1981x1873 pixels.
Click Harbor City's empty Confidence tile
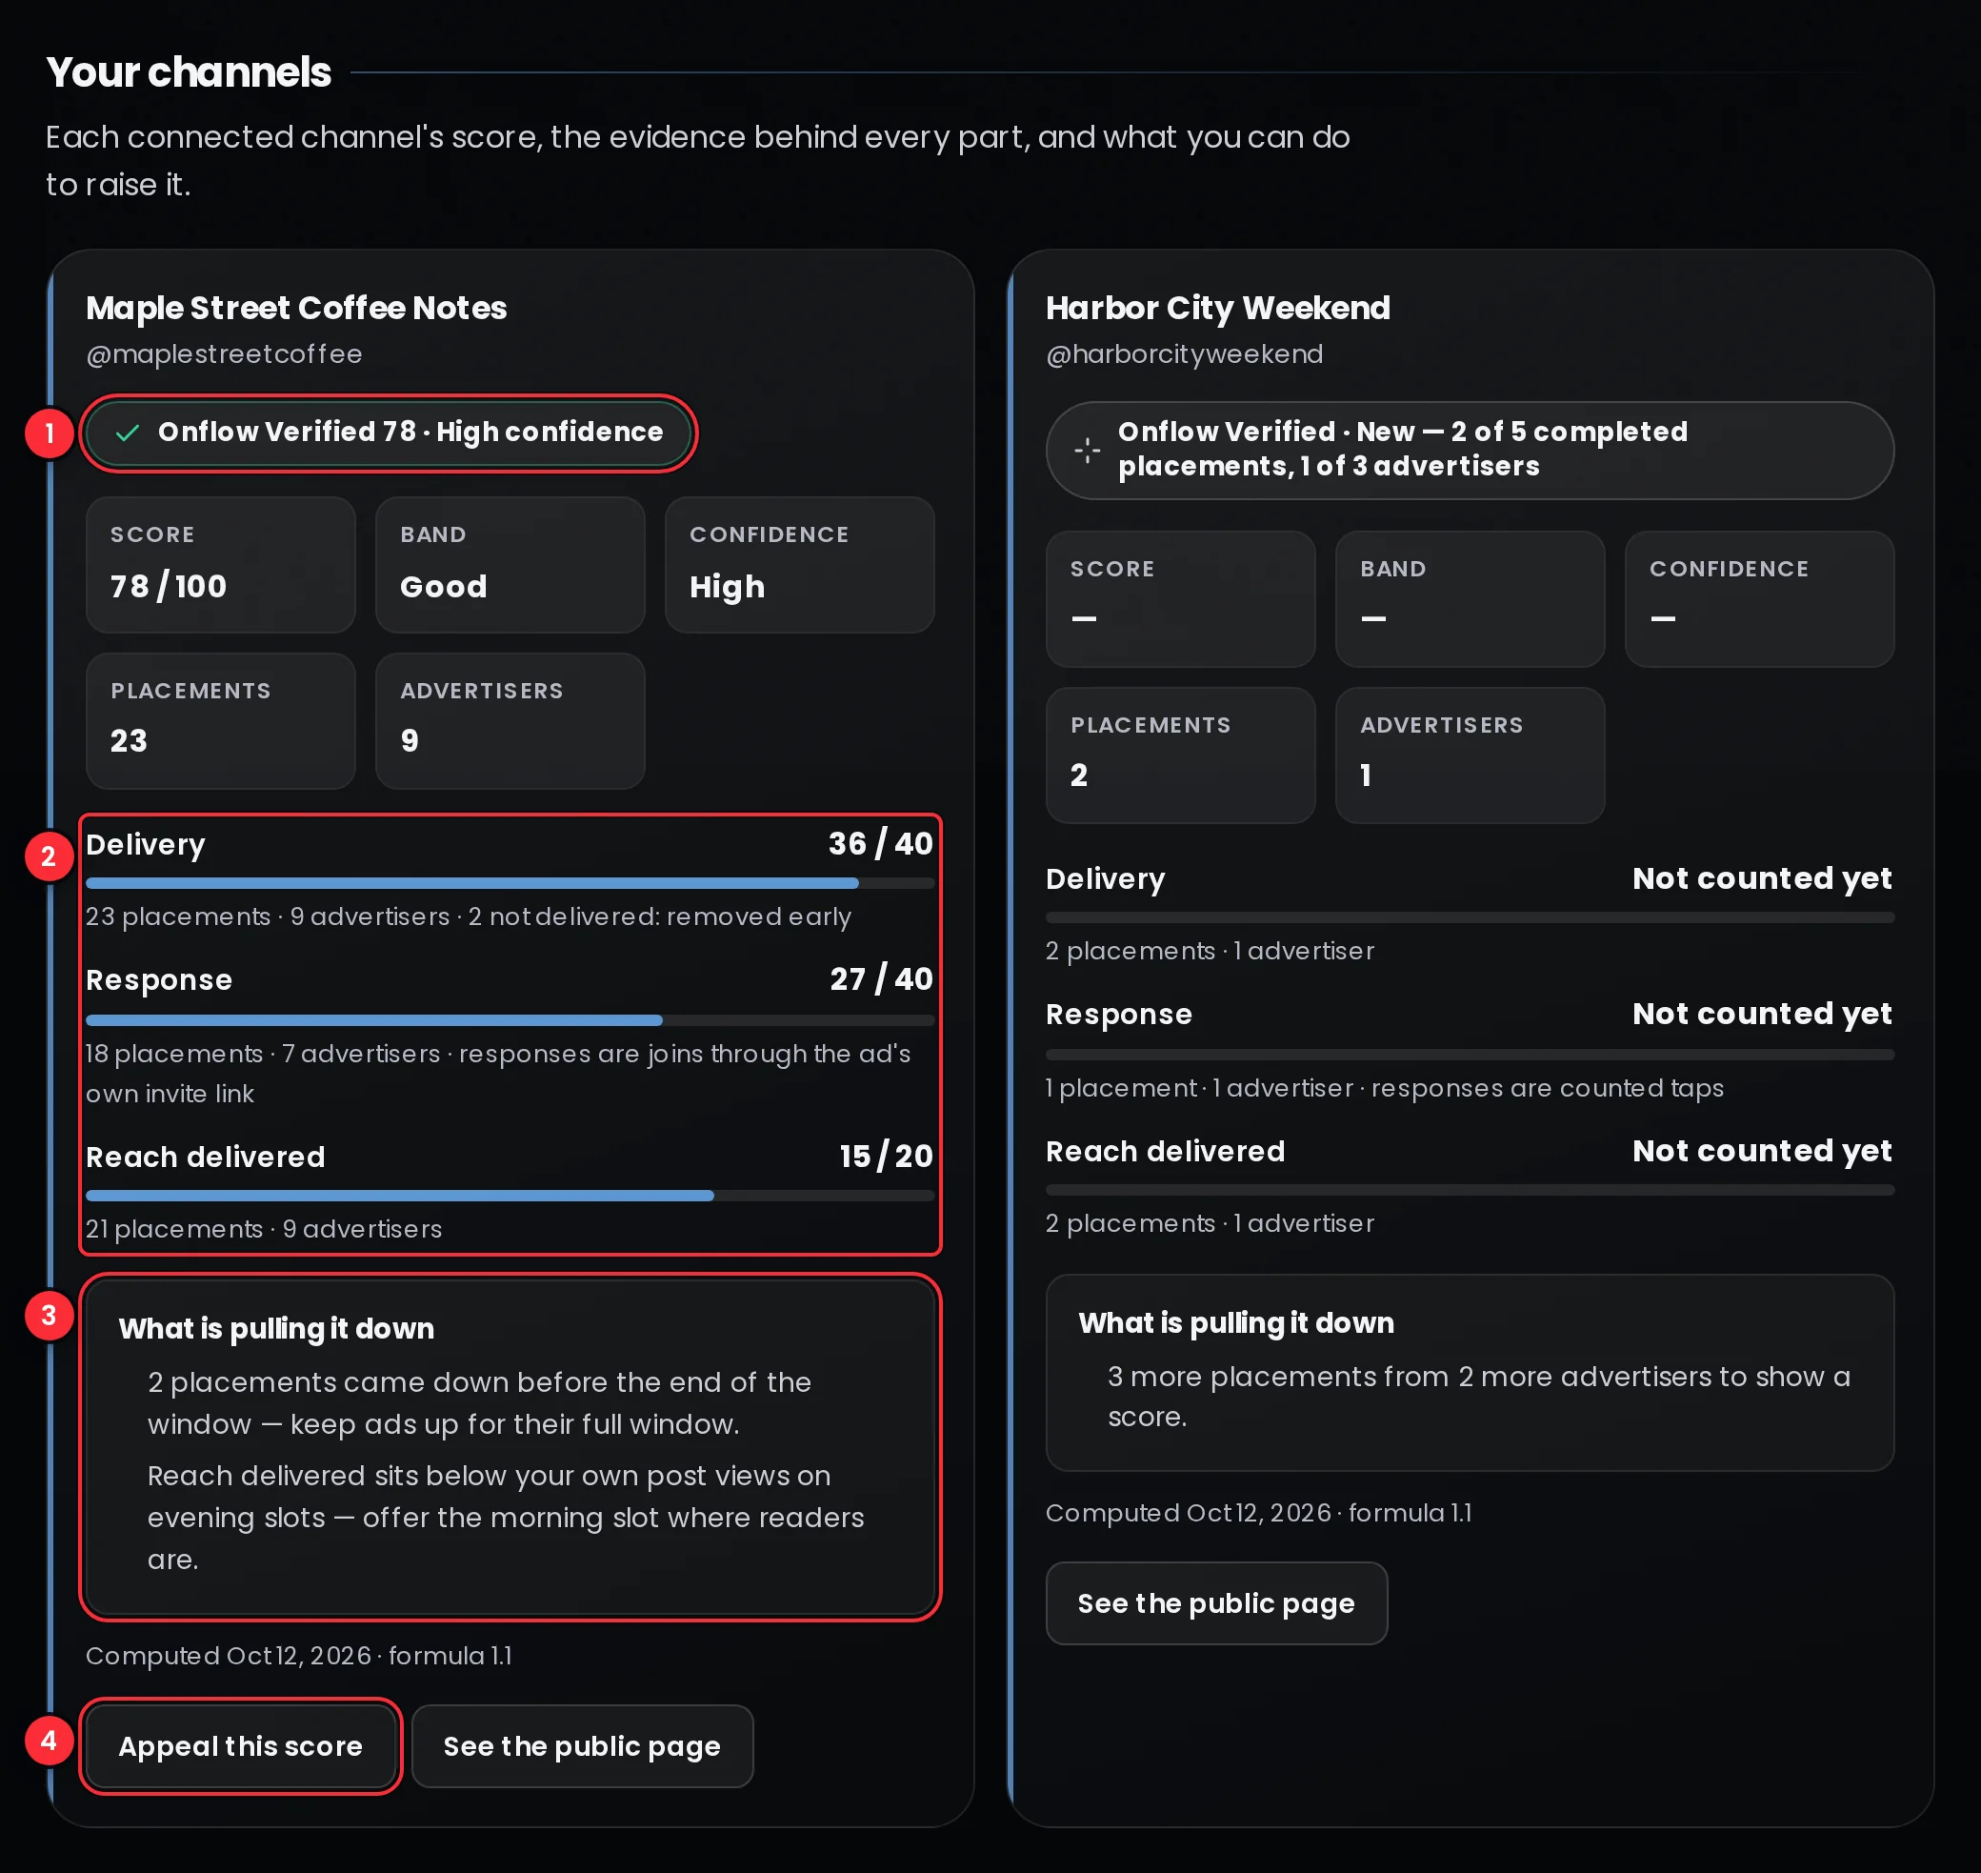pyautogui.click(x=1759, y=599)
